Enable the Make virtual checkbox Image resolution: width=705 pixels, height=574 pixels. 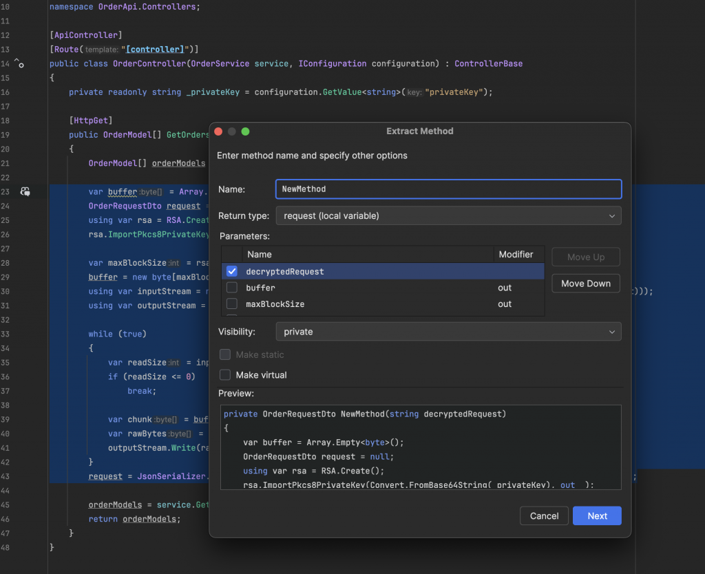tap(225, 375)
